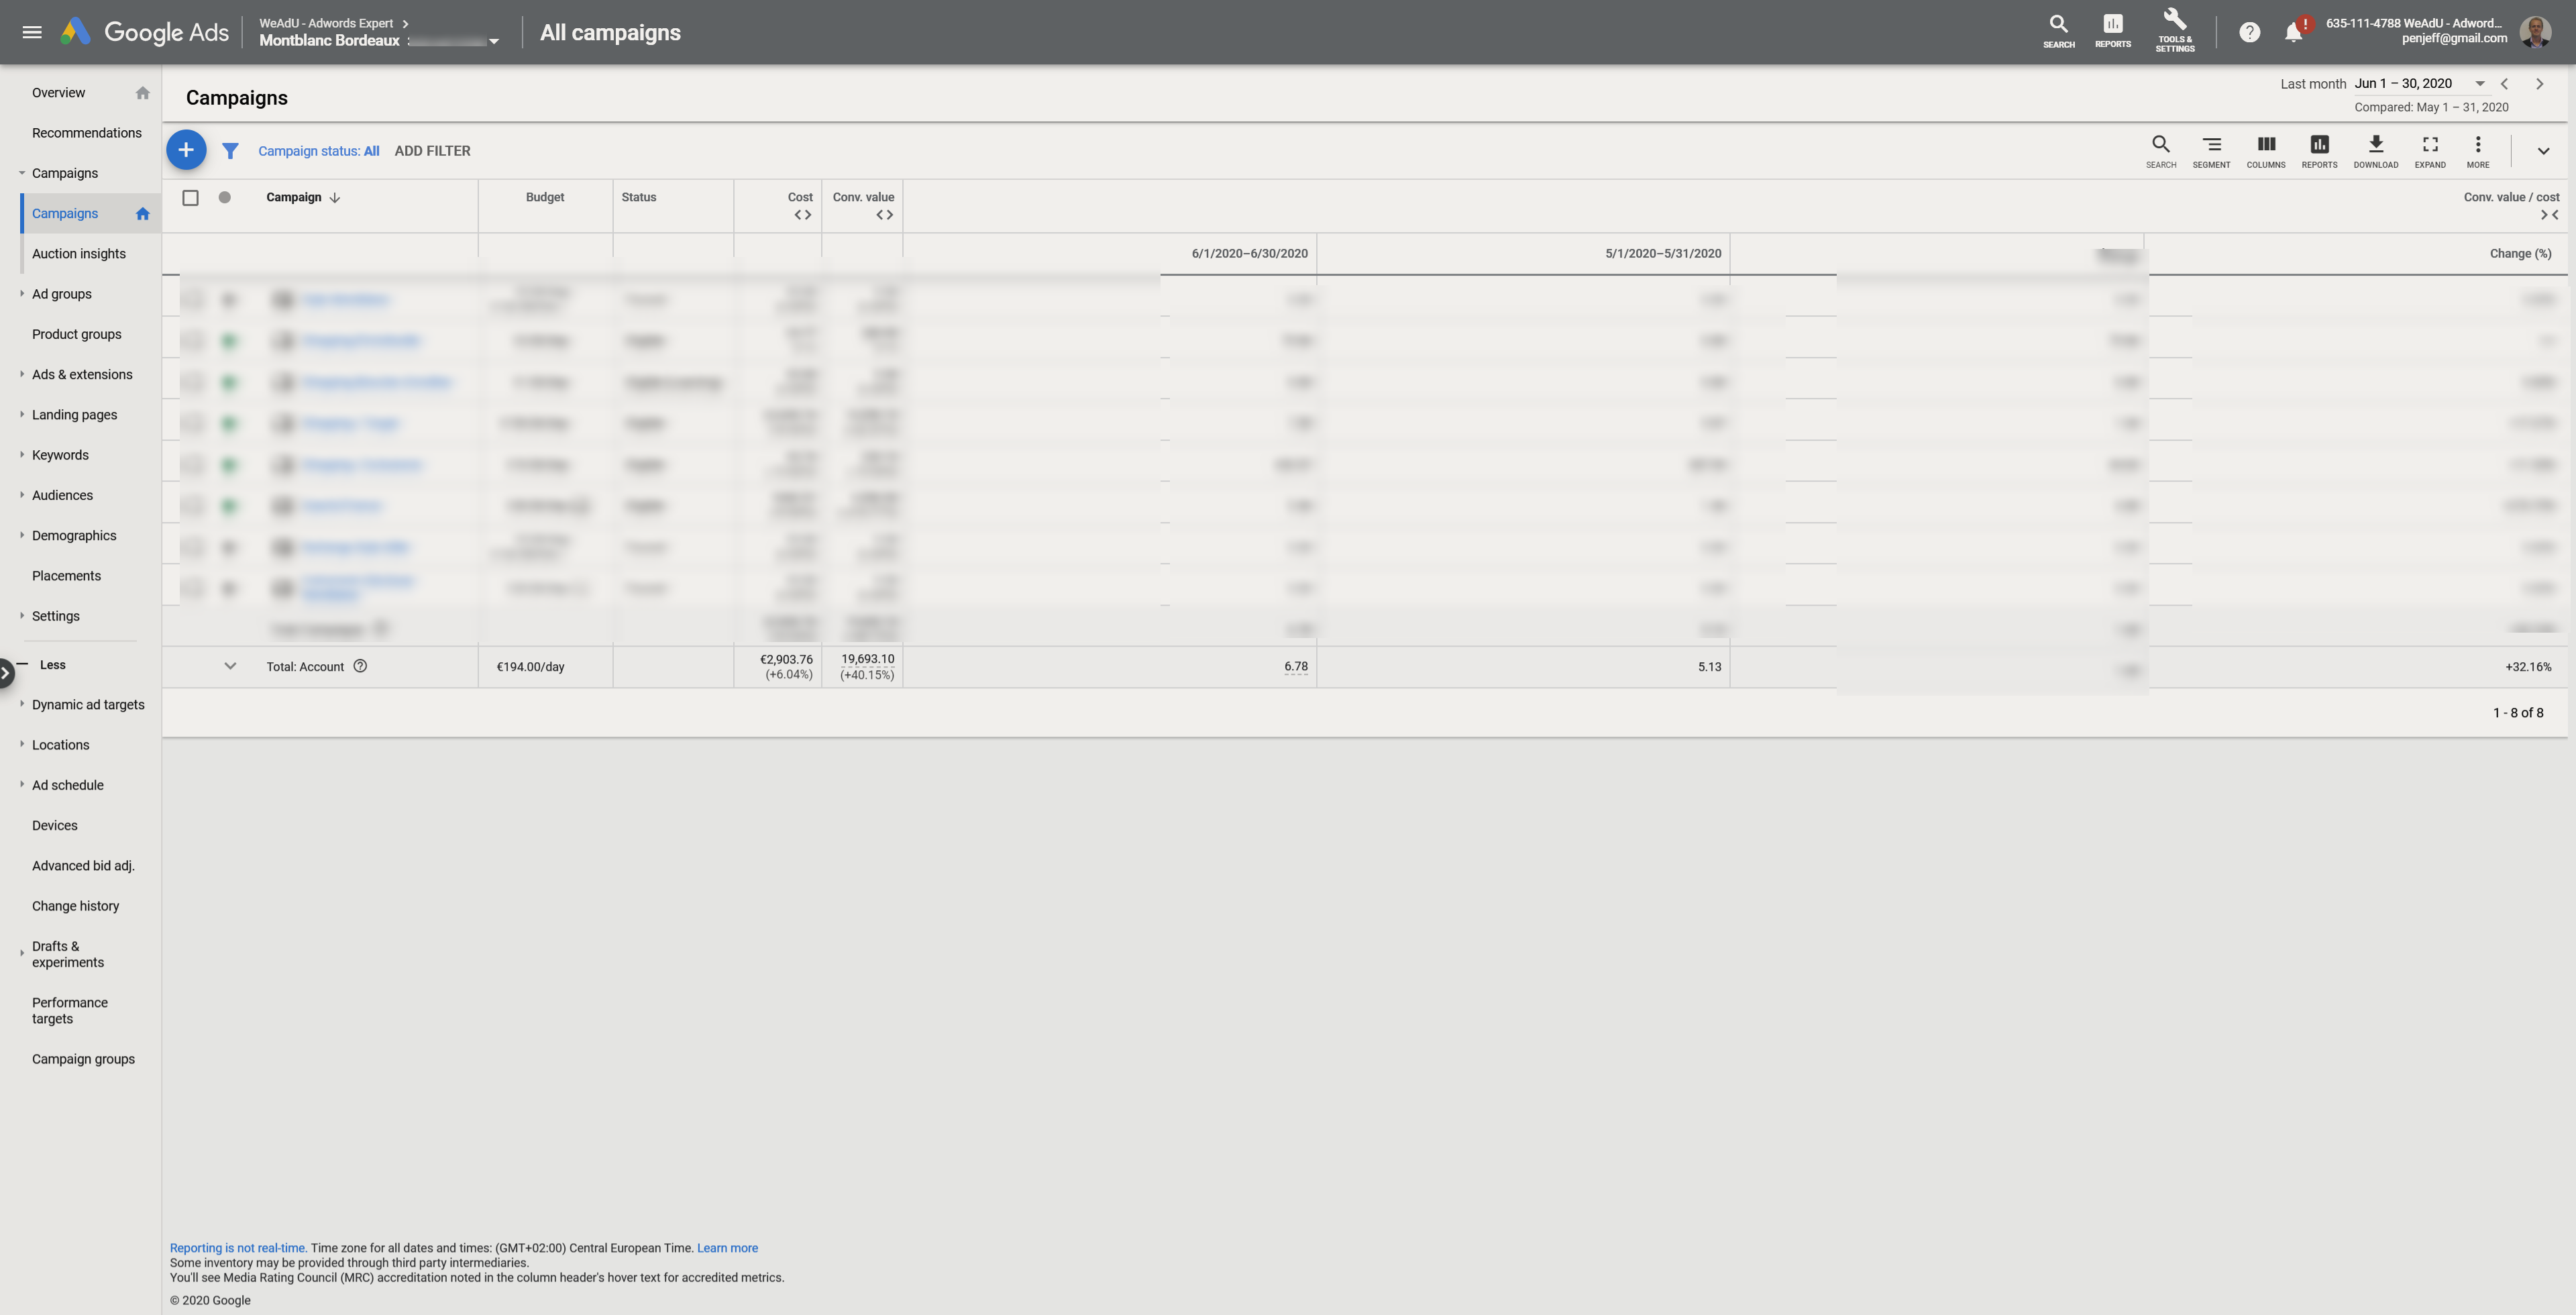Click the Budget column header

pyautogui.click(x=544, y=197)
